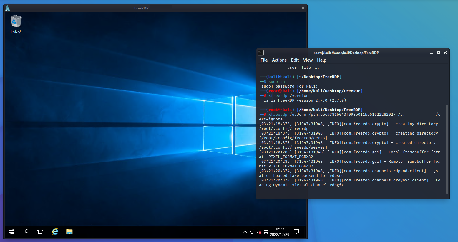Open the Recycle Bin on the remote desktop

pos(16,24)
